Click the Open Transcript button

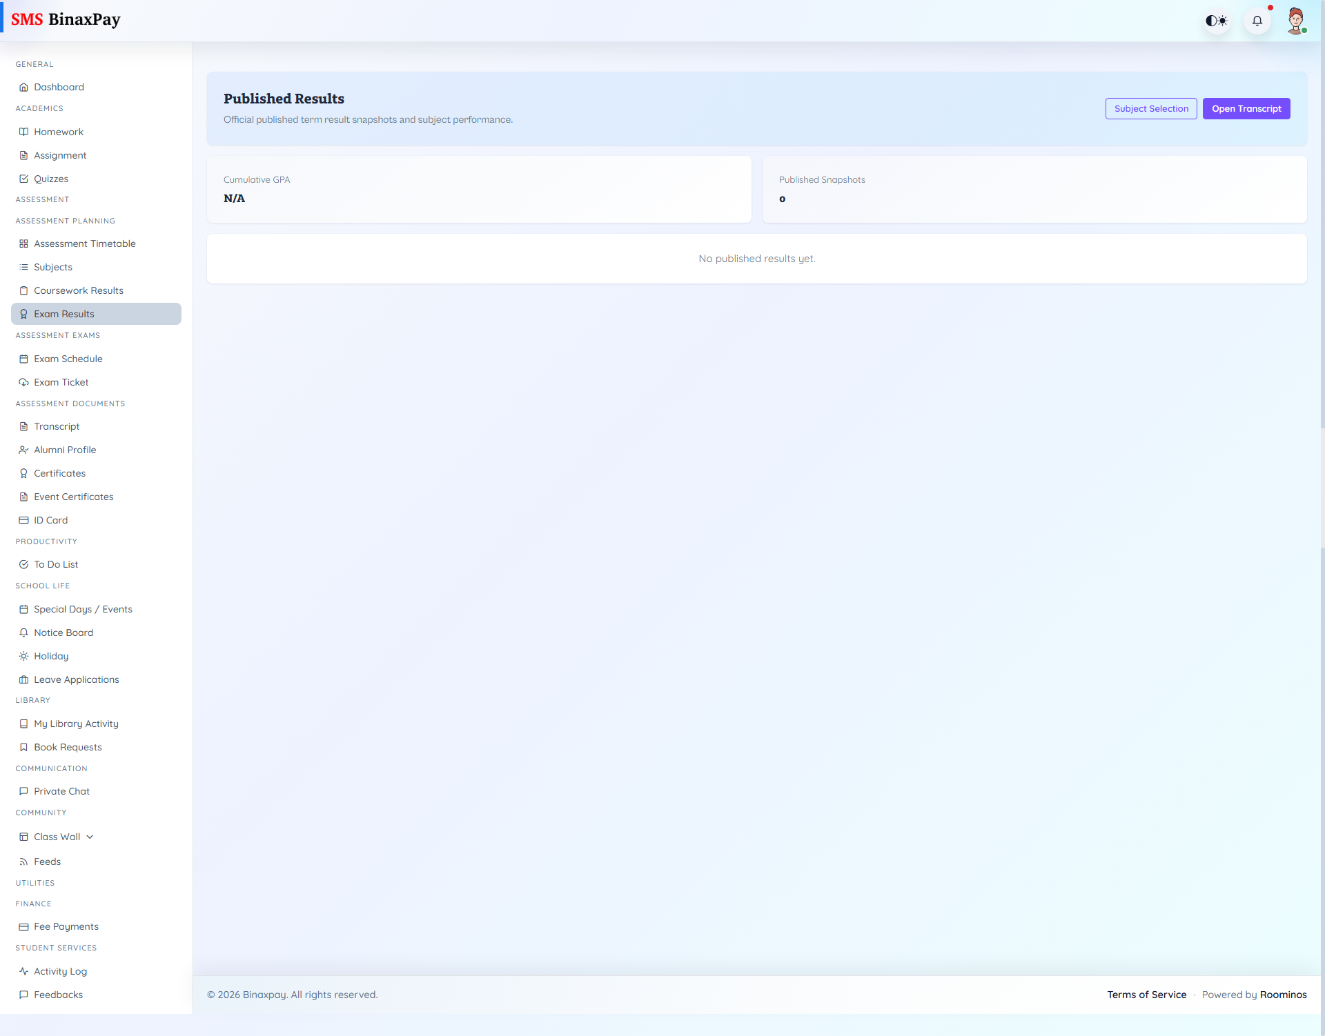click(x=1246, y=108)
